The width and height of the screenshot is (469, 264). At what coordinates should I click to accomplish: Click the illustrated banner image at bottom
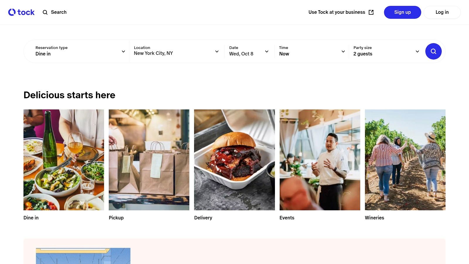pyautogui.click(x=83, y=256)
